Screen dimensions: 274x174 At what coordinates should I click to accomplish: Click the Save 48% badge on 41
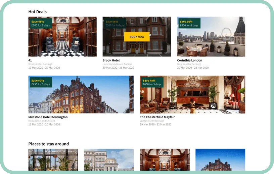41,23
